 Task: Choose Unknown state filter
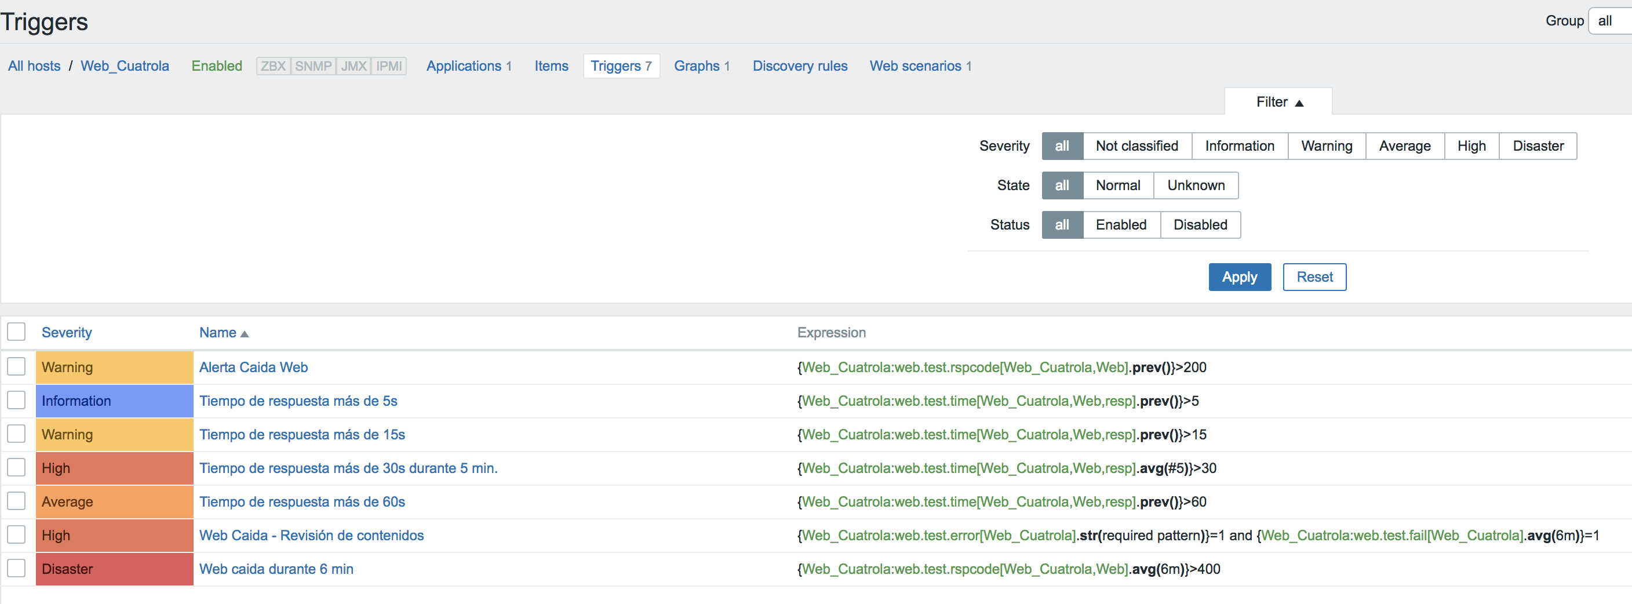[x=1196, y=185]
